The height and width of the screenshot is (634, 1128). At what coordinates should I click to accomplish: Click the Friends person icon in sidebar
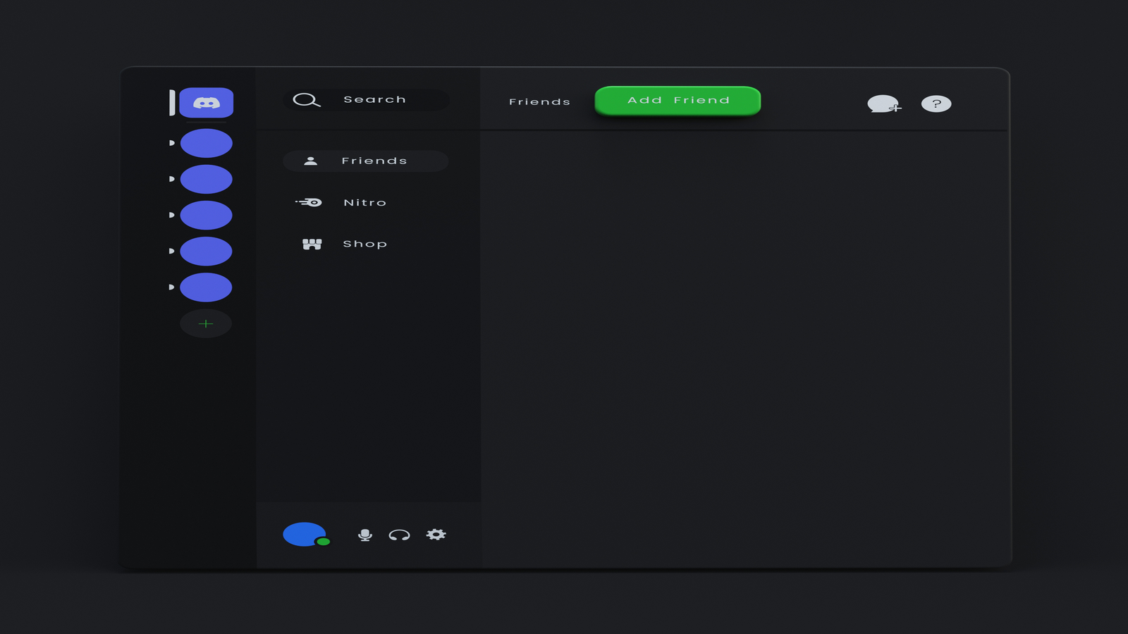point(311,160)
